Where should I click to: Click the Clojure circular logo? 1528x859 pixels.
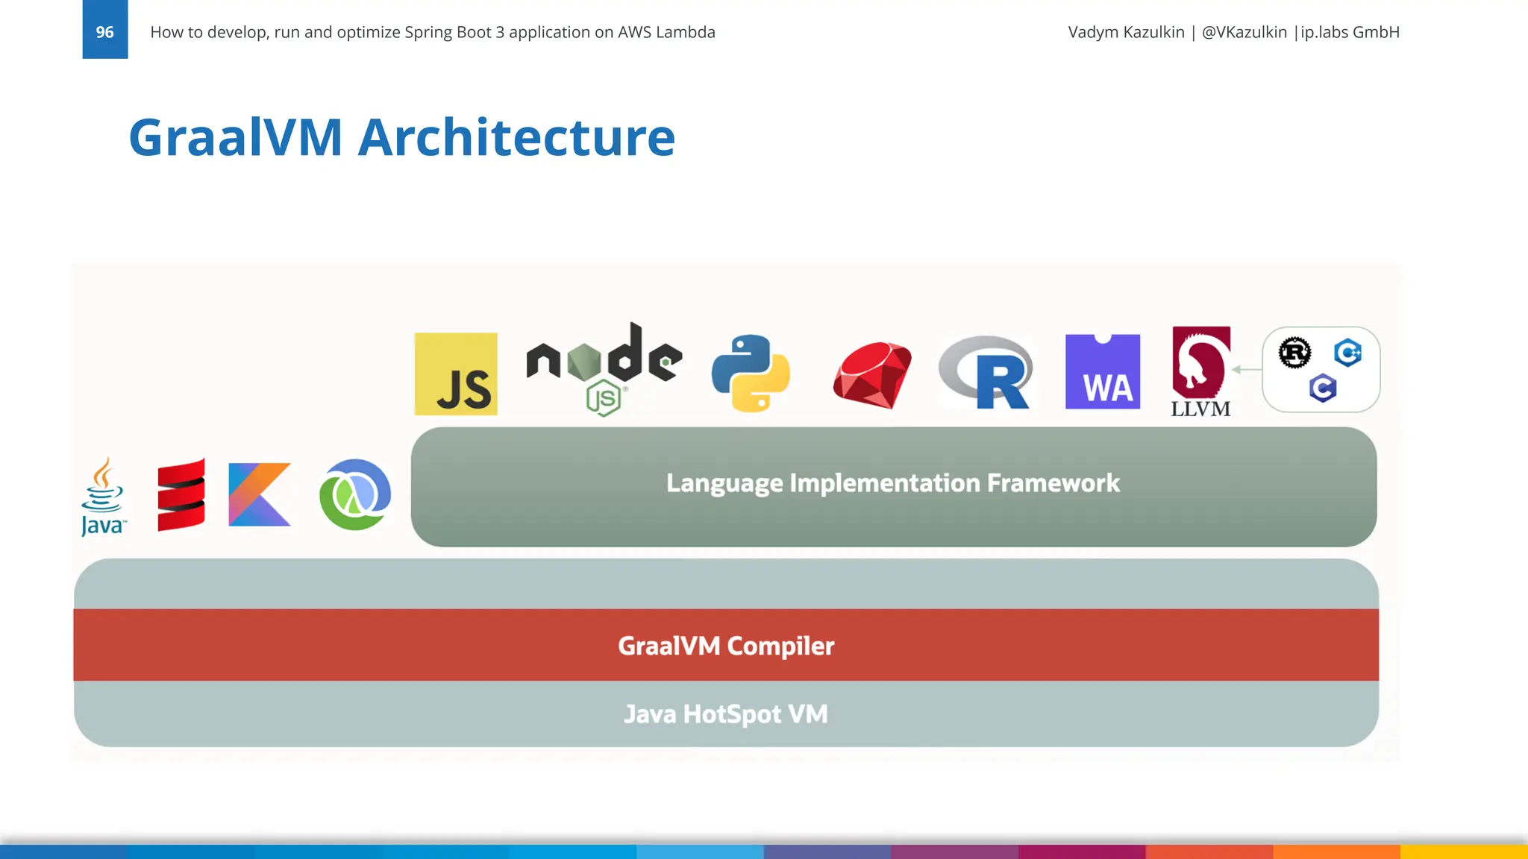click(x=354, y=494)
